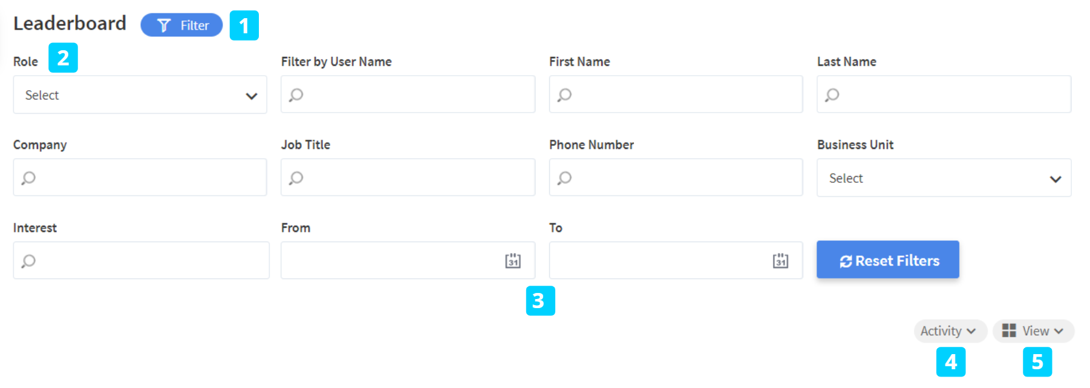Click the From date input field
Image resolution: width=1090 pixels, height=388 pixels.
pyautogui.click(x=390, y=260)
